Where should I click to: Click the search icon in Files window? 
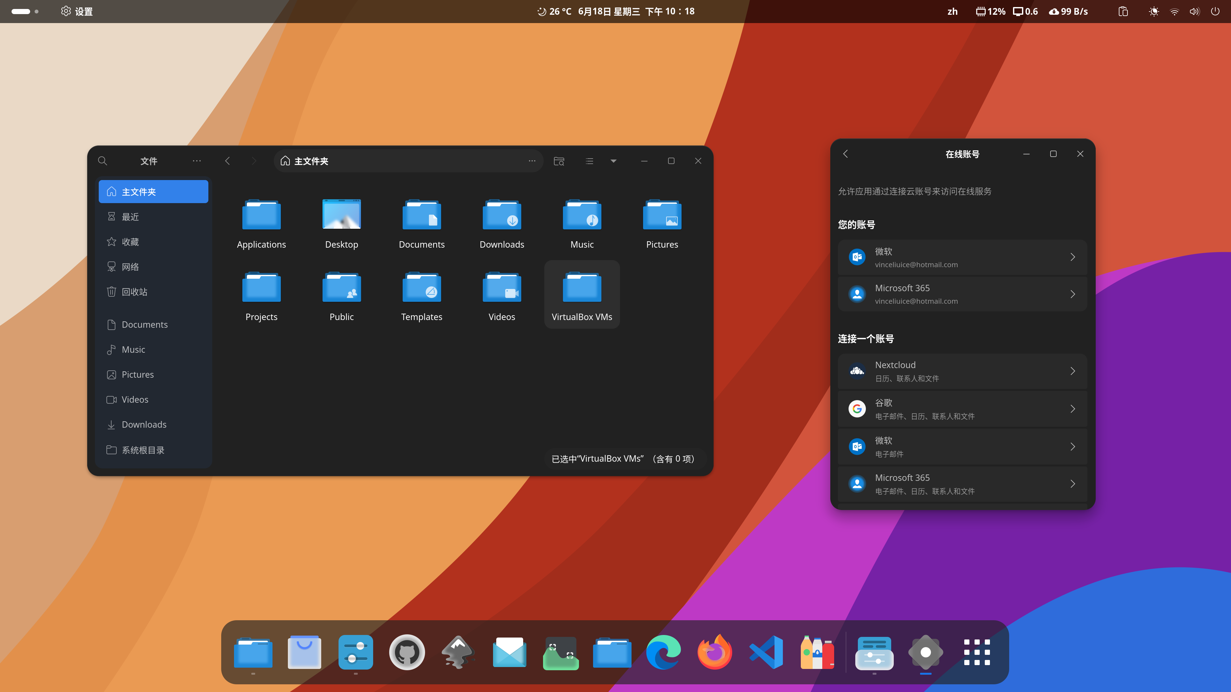(102, 161)
